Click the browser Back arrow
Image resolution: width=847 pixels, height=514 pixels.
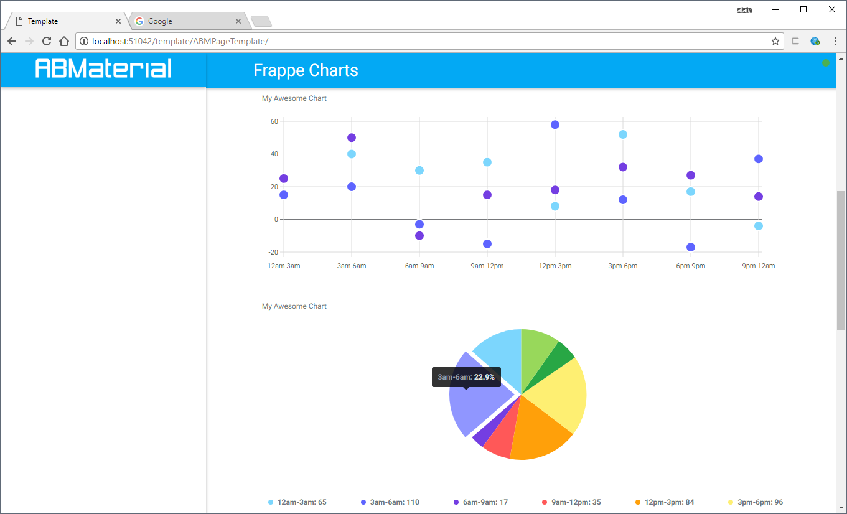click(x=12, y=42)
